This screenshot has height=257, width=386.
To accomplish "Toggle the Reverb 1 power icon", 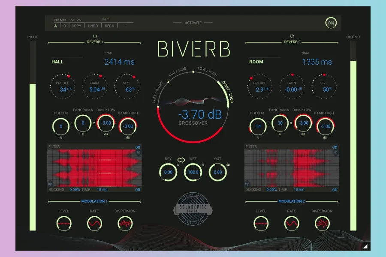I will (94, 36).
